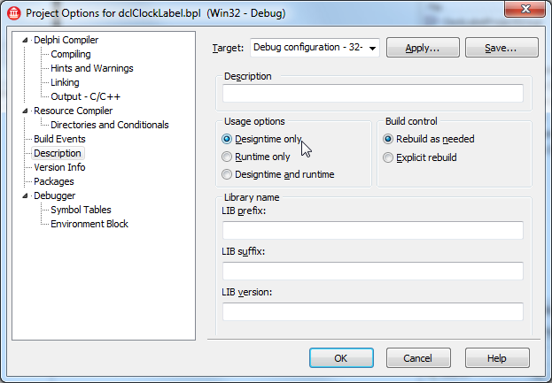The height and width of the screenshot is (383, 552).
Task: Click into the LIB suffix field
Action: coord(373,271)
